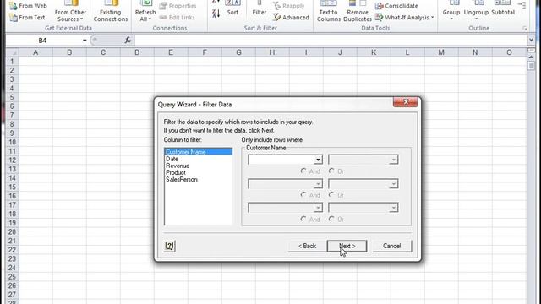Toggle Filter in Sort & Filter group
This screenshot has width=541, height=304.
[260, 8]
